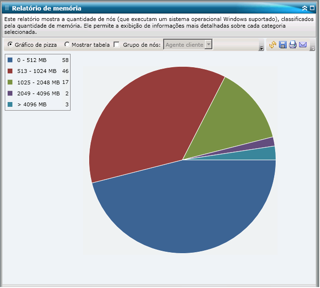Select the Gráfico de pizza radio button
The height and width of the screenshot is (288, 320).
[x=10, y=44]
